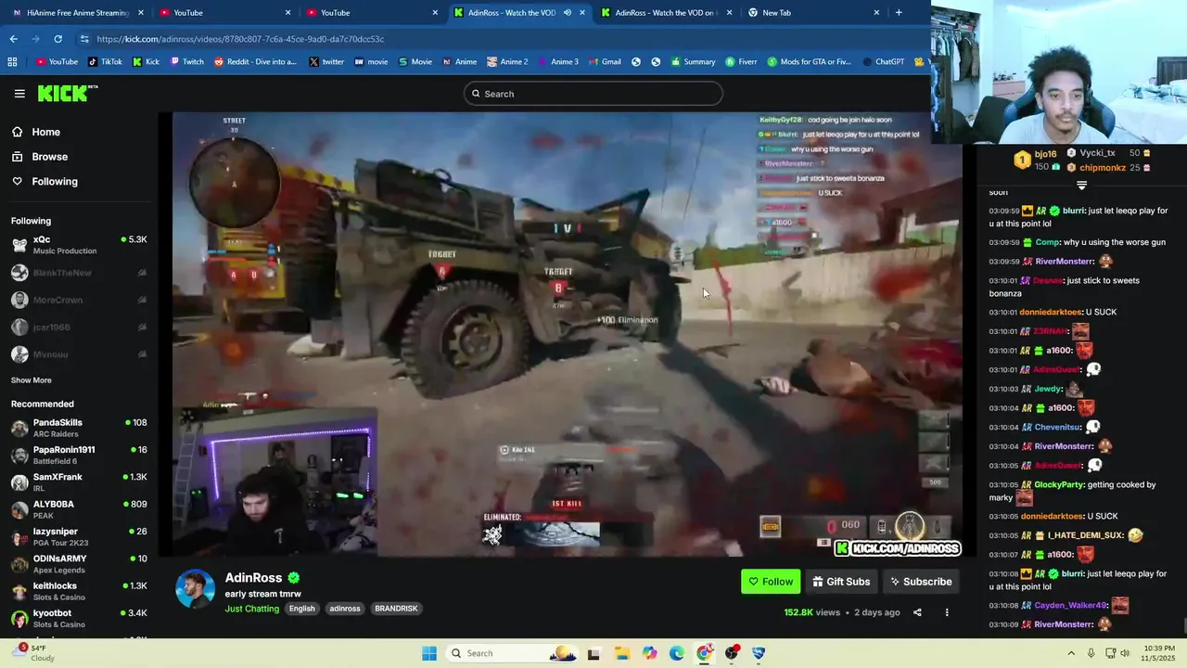Open lazysniper recommended channel
This screenshot has height=668, width=1187.
point(79,536)
